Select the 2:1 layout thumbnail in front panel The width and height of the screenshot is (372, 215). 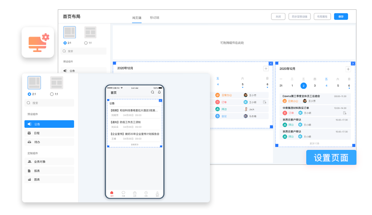tap(34, 83)
